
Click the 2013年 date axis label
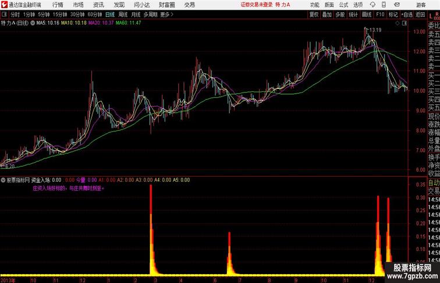point(8,280)
